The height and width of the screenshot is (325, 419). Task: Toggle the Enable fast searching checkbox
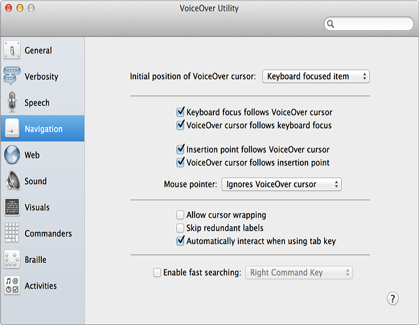click(x=157, y=273)
